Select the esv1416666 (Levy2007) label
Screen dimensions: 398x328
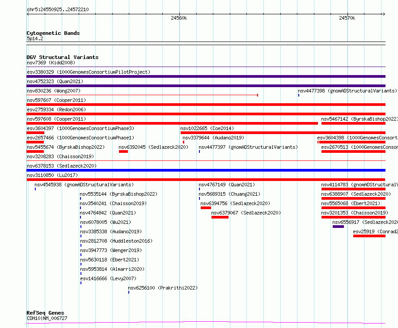108,278
